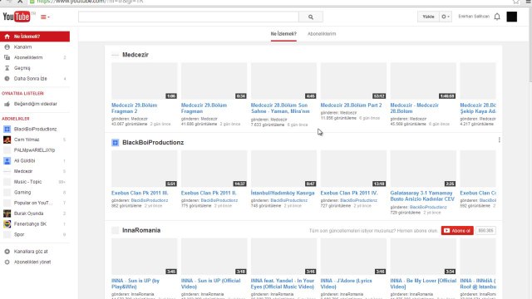Open INNA - J'Adore (Lyrics Video) thumbnail
This screenshot has height=299, width=532.
click(353, 257)
